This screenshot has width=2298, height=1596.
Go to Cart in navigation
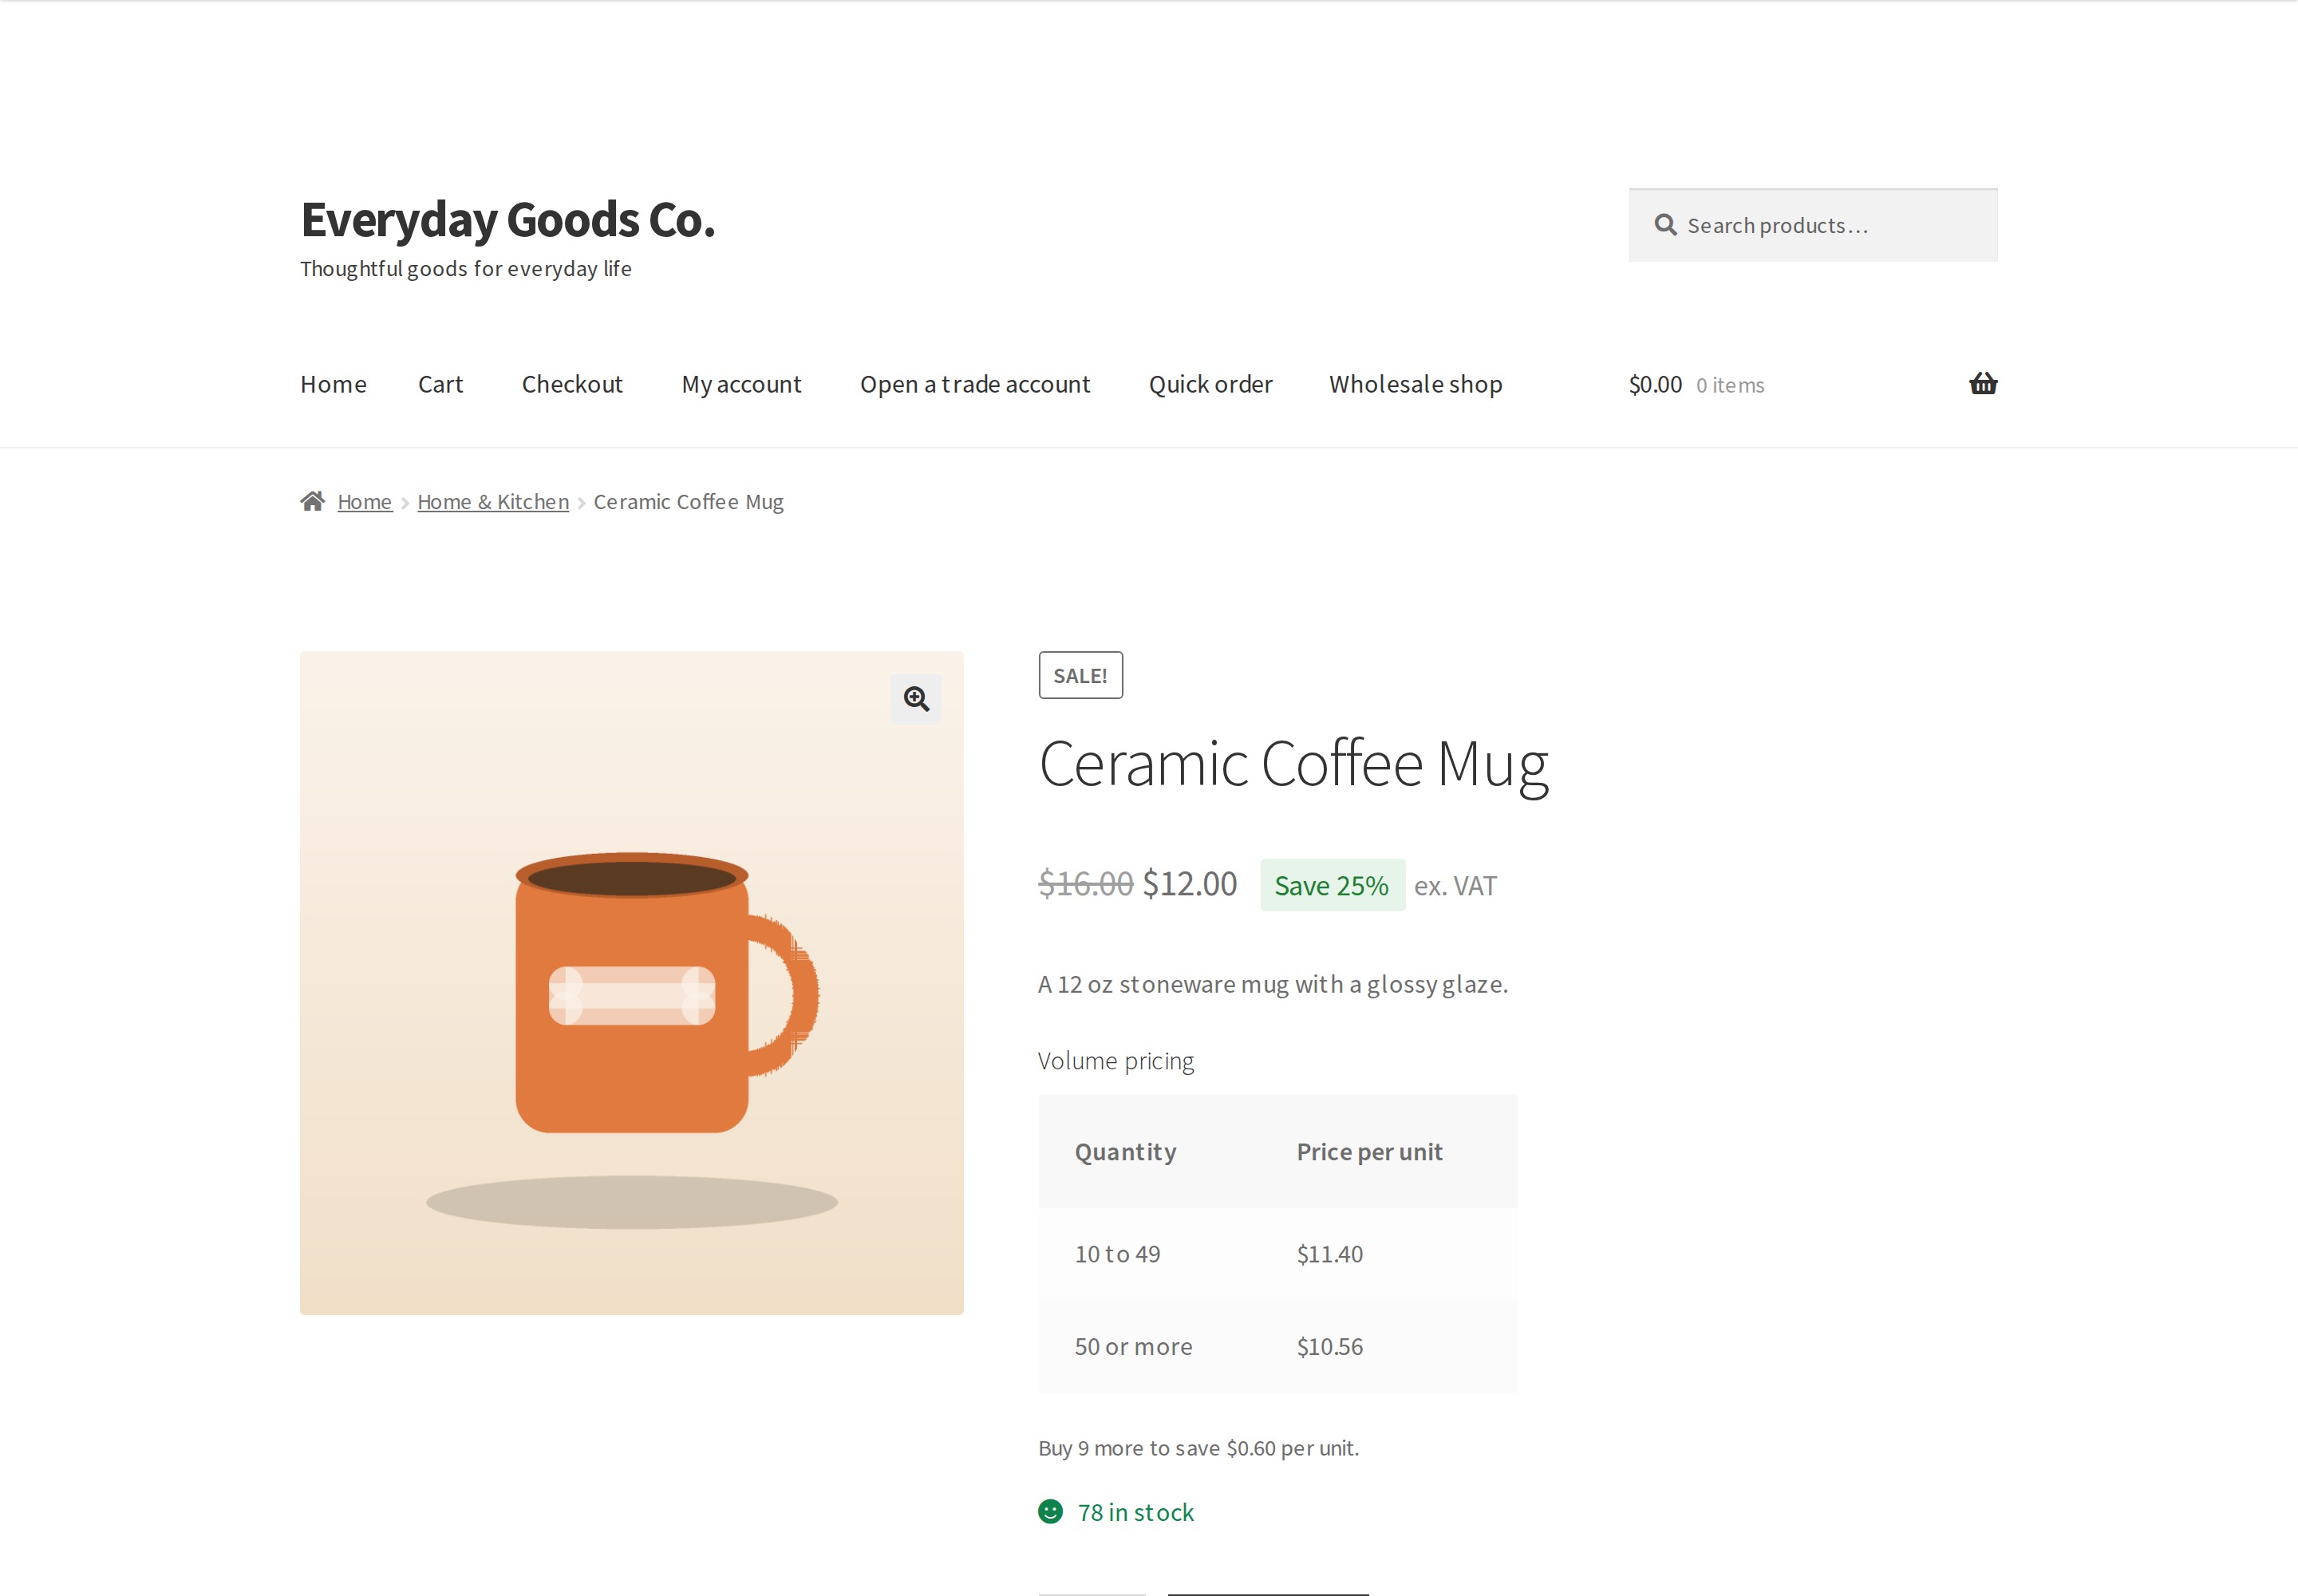[x=440, y=384]
